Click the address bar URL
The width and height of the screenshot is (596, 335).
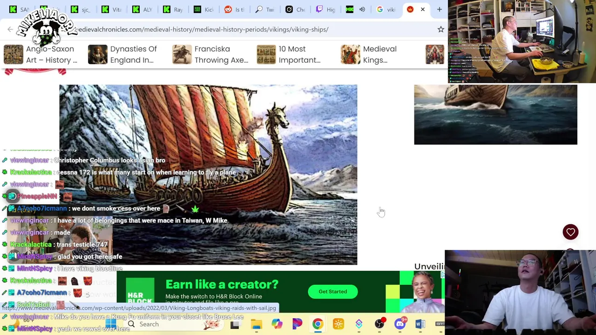click(x=203, y=29)
